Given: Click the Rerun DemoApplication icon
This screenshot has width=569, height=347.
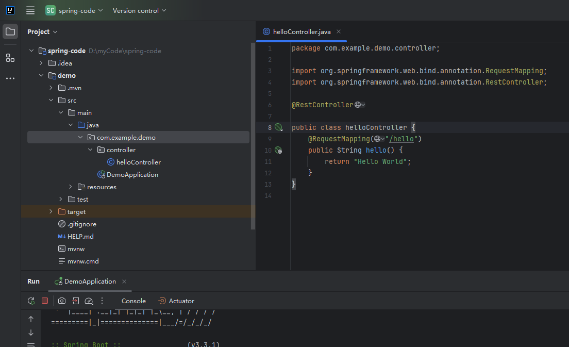Looking at the screenshot, I should [31, 301].
